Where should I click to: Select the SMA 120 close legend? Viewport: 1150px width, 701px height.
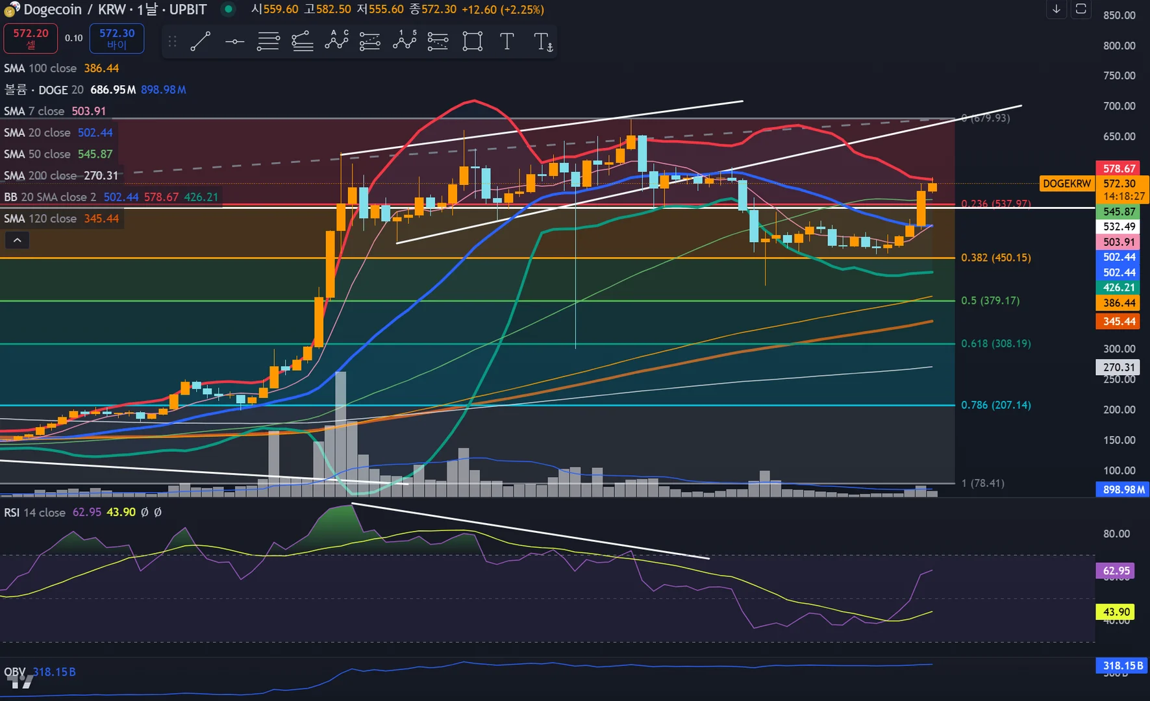pos(62,219)
